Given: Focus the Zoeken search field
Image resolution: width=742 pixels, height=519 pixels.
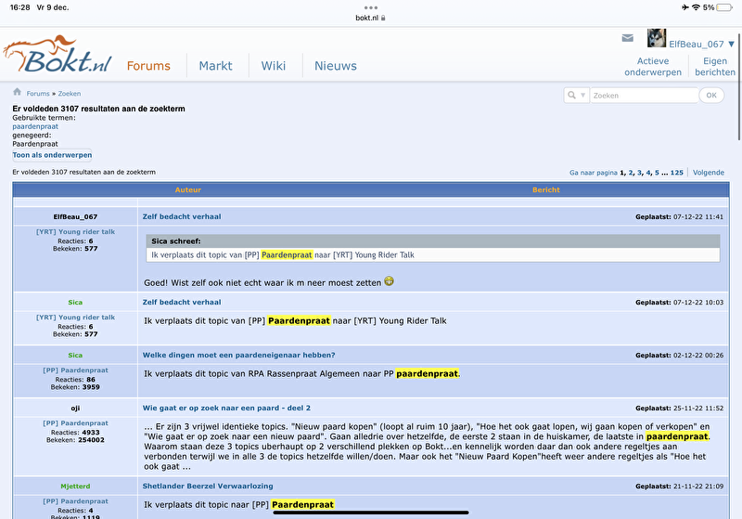Looking at the screenshot, I should (x=644, y=96).
